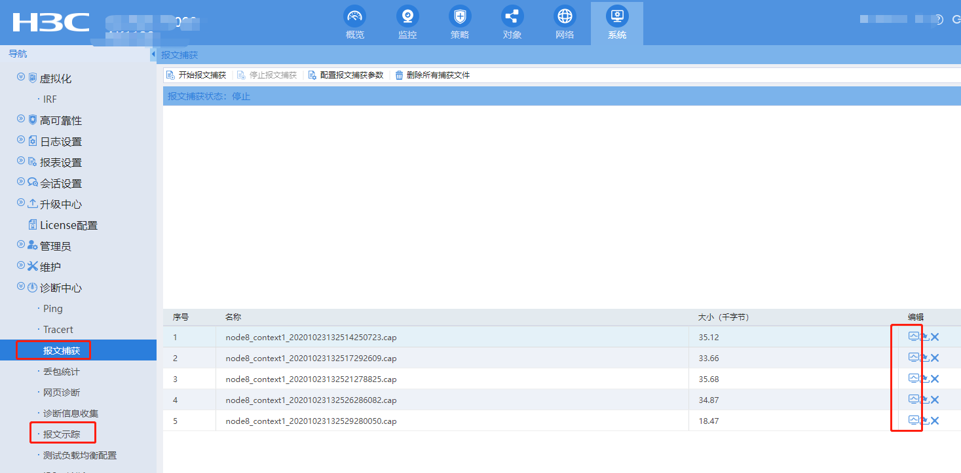The image size is (961, 473).
Task: Click the 策略 policy shield icon
Action: click(459, 16)
